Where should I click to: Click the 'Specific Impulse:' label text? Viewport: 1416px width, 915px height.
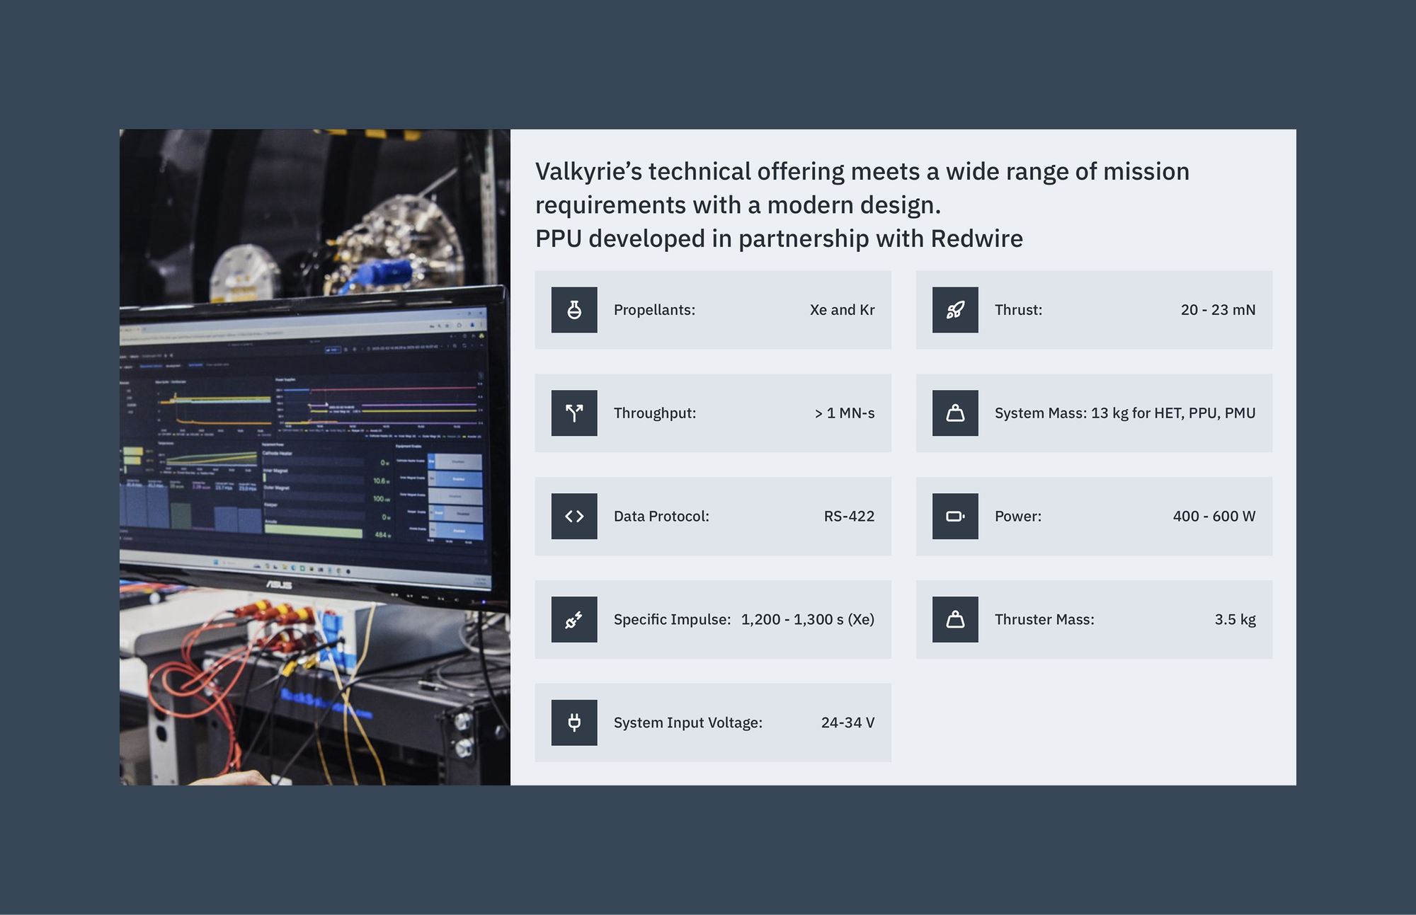672,620
